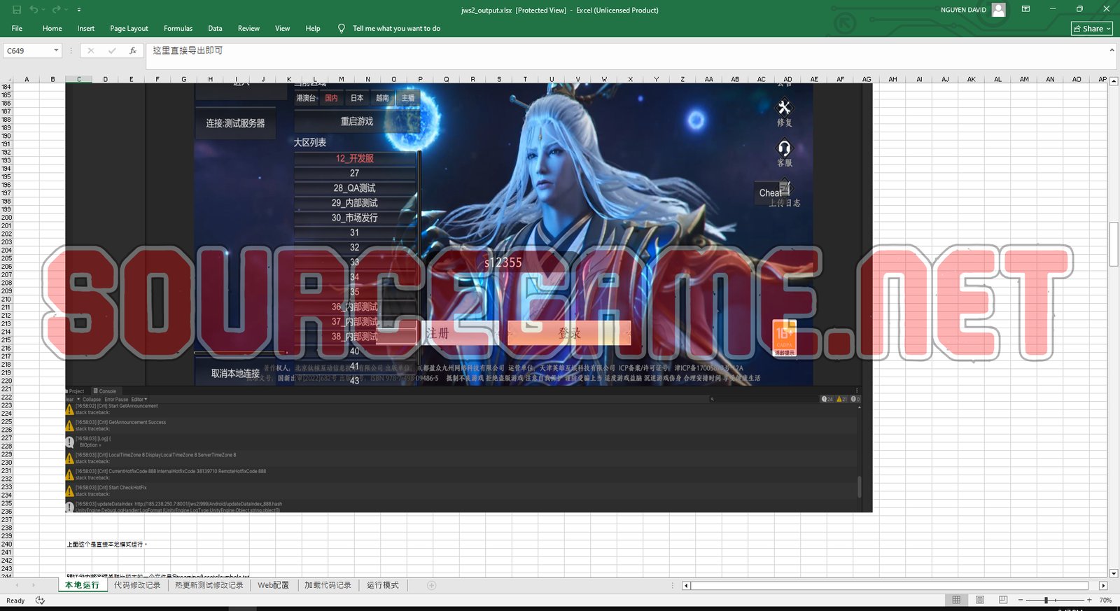The width and height of the screenshot is (1120, 611).
Task: Click the Share button
Action: (1092, 29)
